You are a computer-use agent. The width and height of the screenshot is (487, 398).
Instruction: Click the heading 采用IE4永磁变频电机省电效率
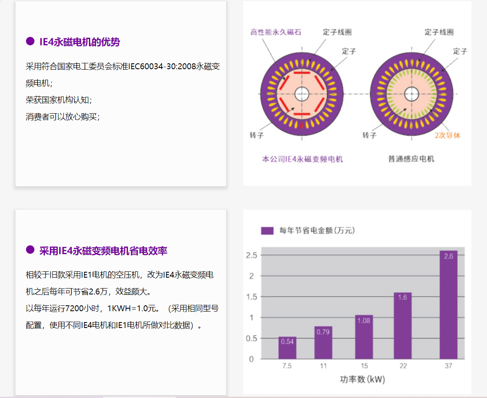(x=103, y=251)
